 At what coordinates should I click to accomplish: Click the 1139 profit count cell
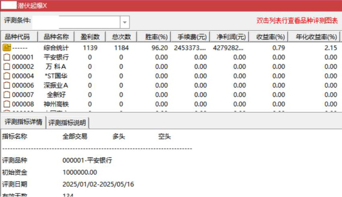click(90, 48)
